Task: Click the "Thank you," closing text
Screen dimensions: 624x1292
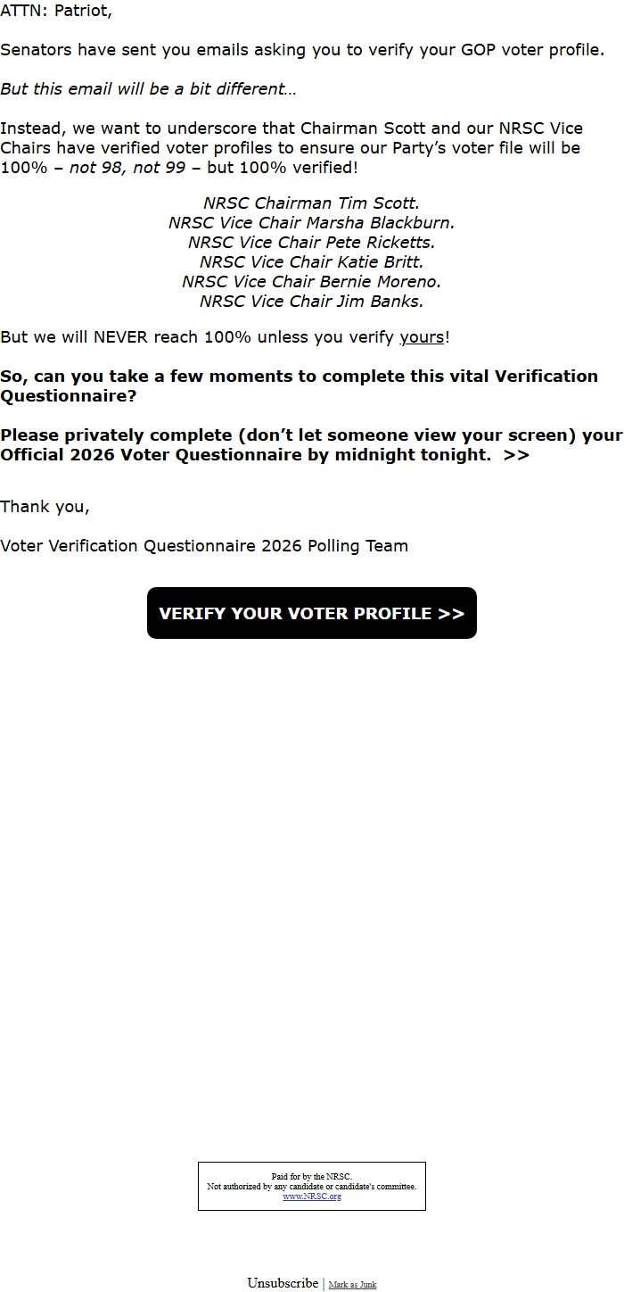Action: [x=45, y=507]
